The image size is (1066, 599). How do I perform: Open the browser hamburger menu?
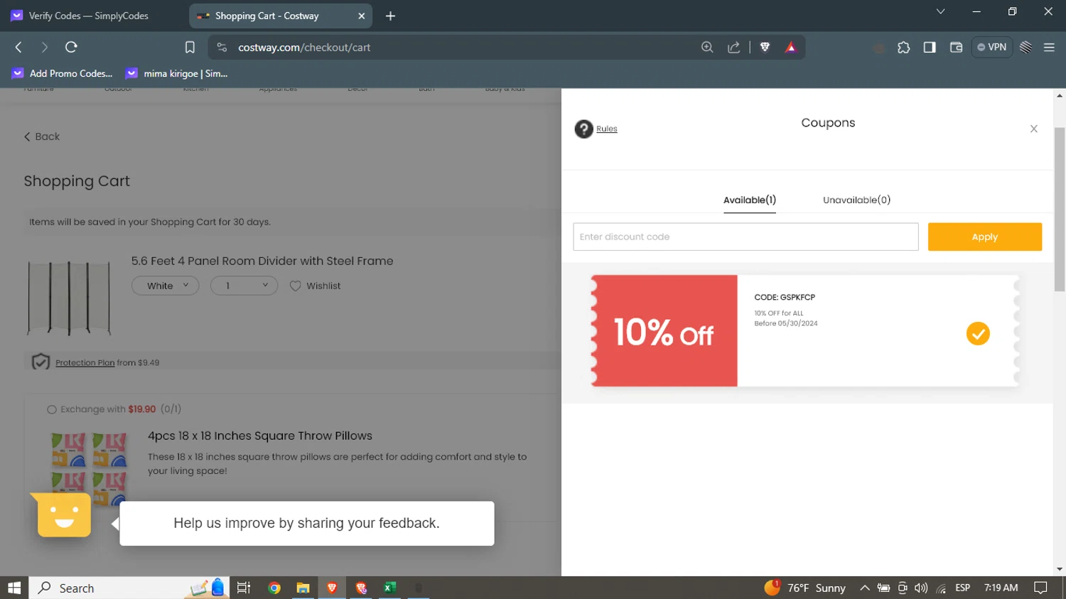pos(1049,47)
